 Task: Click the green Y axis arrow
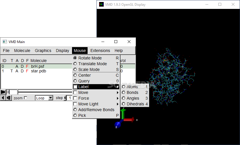pyautogui.click(x=123, y=114)
